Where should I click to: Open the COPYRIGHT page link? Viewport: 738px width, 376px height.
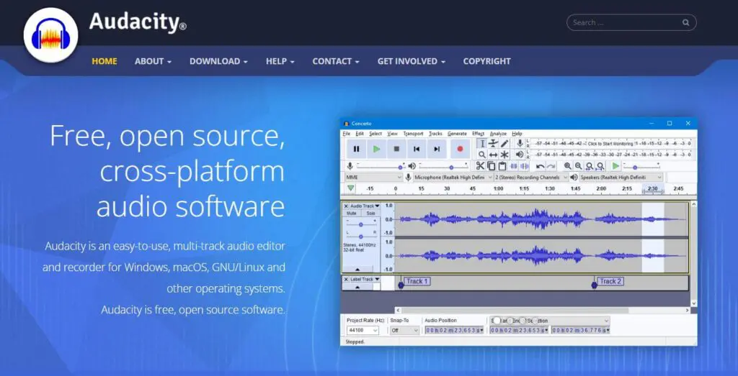(x=486, y=61)
